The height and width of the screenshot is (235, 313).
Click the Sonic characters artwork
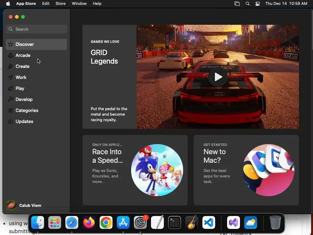[x=157, y=170]
